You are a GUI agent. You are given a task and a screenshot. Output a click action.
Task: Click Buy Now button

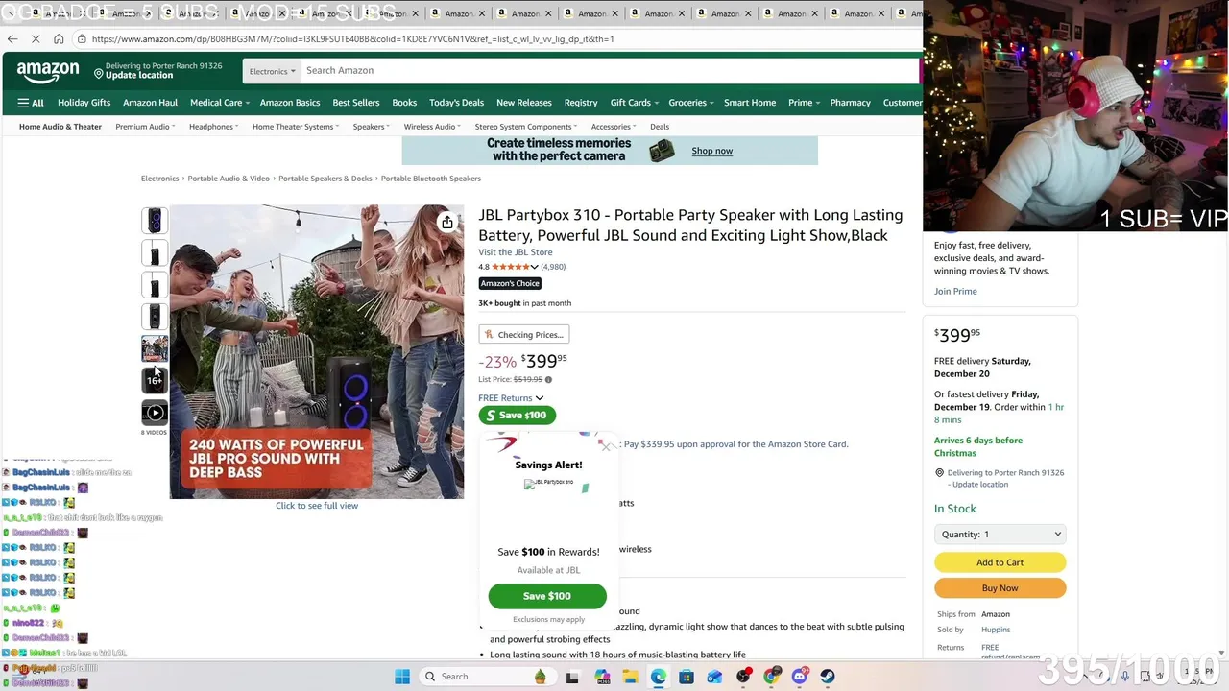(x=1000, y=588)
